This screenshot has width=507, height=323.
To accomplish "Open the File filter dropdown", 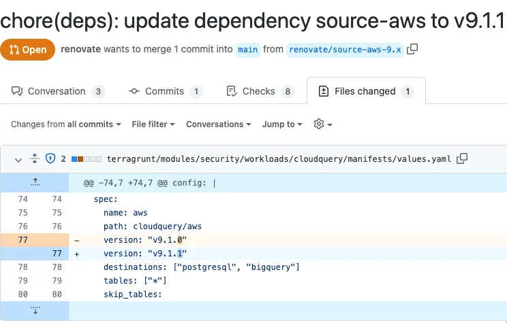I will 153,124.
